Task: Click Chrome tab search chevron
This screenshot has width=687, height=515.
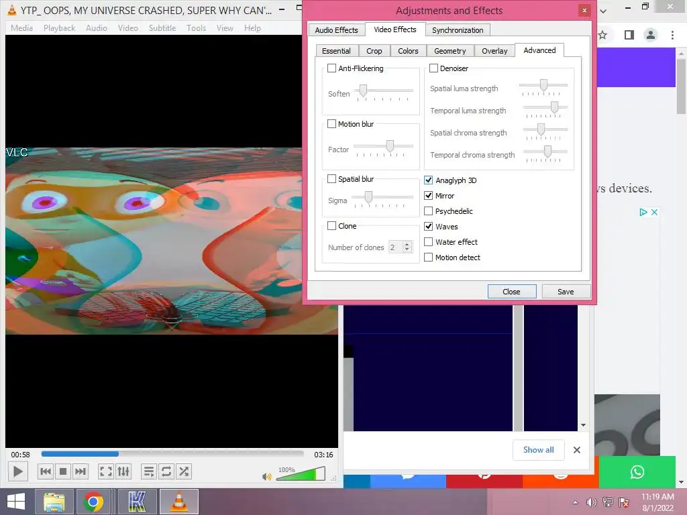Action: coord(603,11)
